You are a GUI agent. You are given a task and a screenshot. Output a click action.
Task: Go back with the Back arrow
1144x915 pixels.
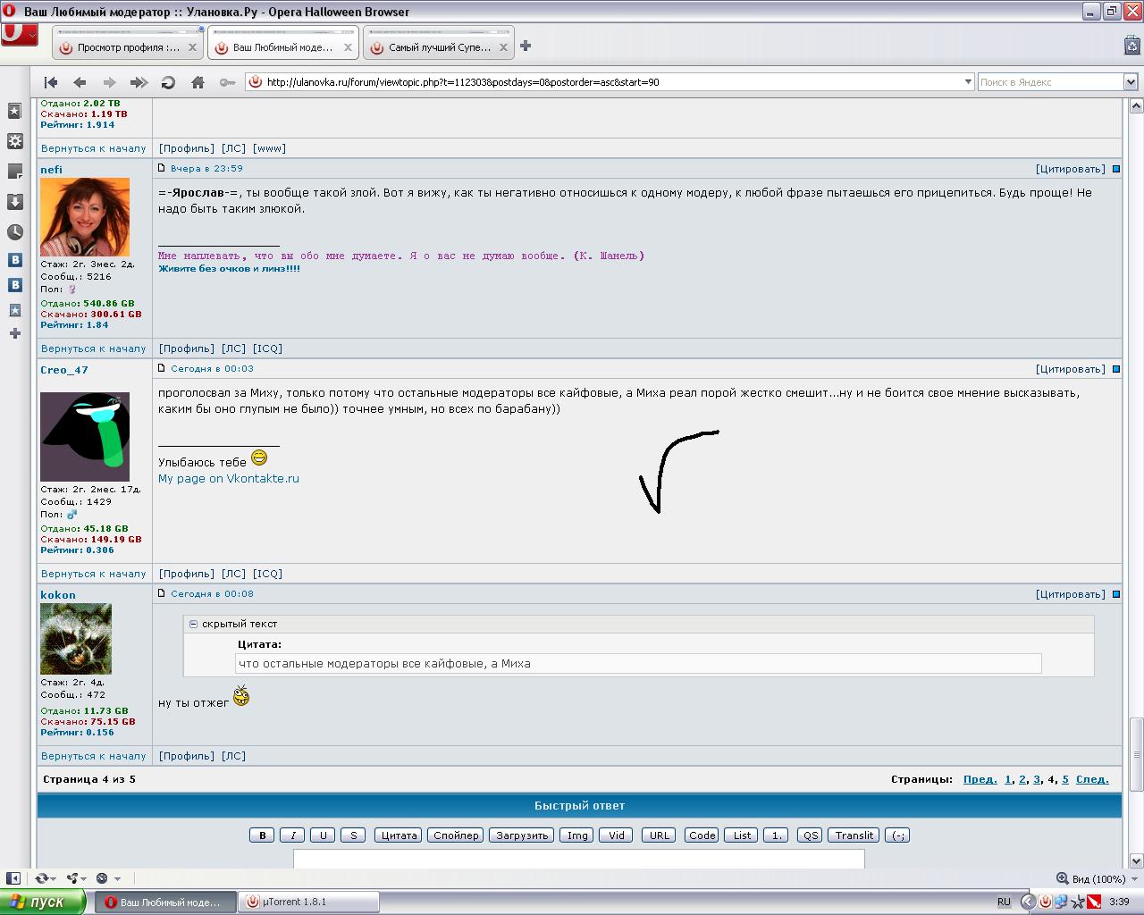click(80, 82)
